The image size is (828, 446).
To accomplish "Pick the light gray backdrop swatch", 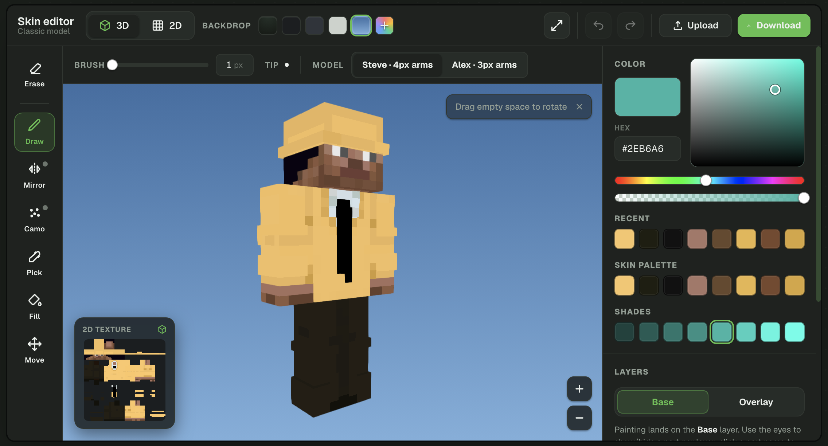I will click(337, 26).
